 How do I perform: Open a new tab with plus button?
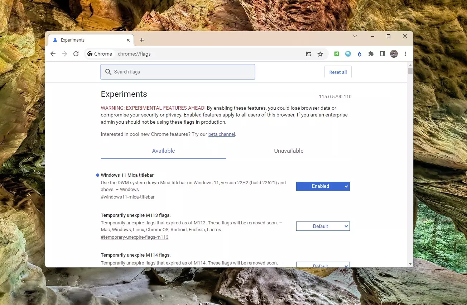tap(142, 40)
